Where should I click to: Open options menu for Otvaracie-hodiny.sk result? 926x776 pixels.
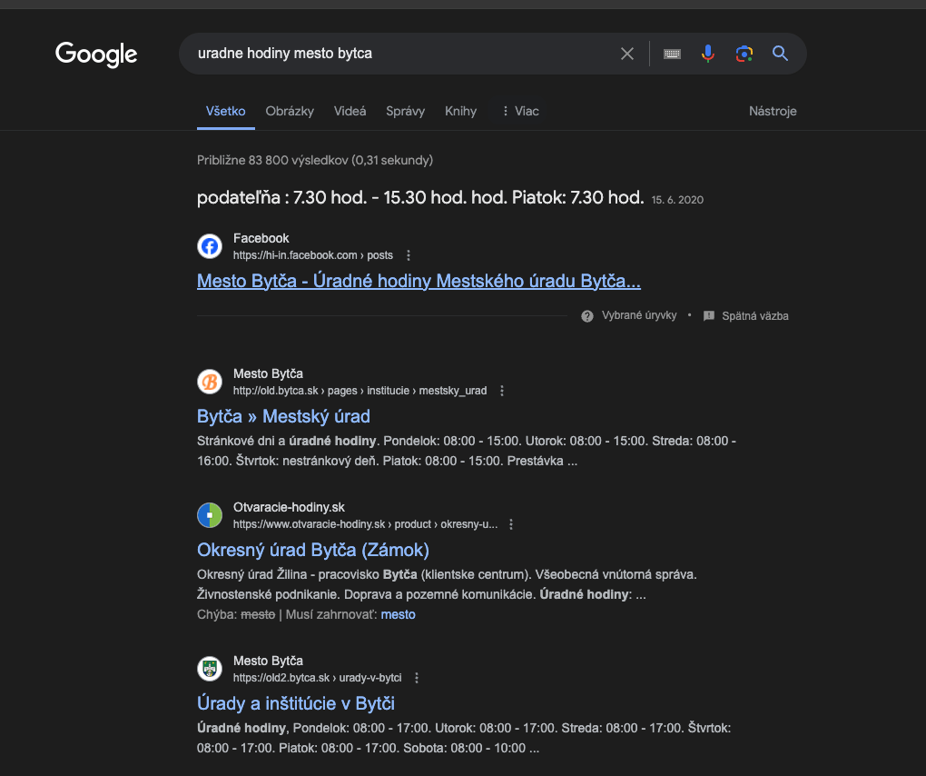511,524
